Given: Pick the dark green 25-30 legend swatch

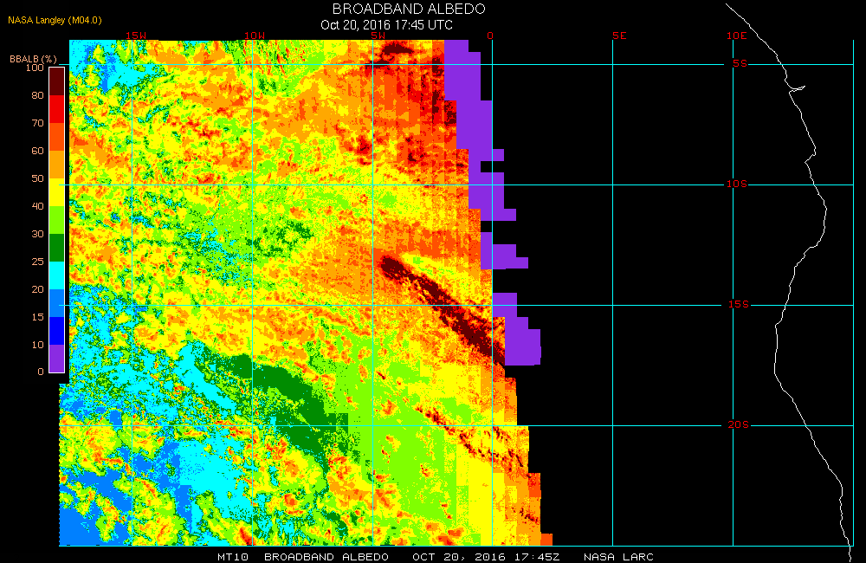Looking at the screenshot, I should pos(57,248).
